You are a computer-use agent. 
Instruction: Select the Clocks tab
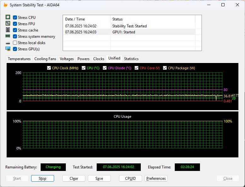click(99, 59)
